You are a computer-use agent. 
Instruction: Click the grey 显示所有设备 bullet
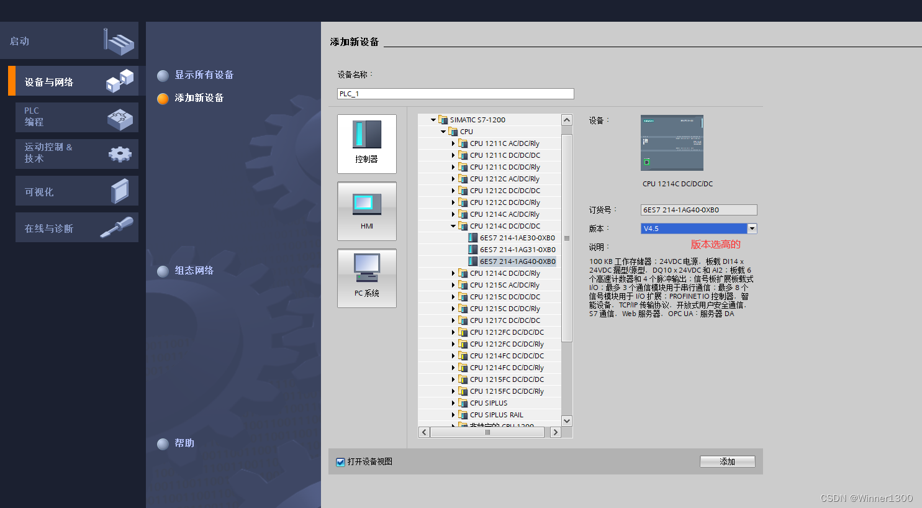[163, 76]
